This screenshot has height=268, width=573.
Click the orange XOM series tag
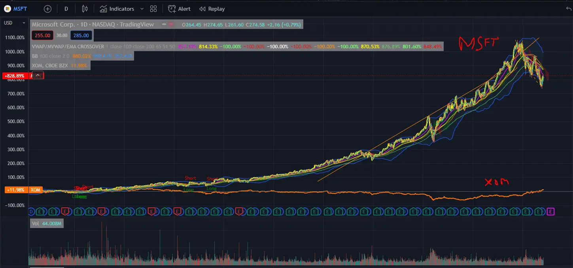point(36,190)
